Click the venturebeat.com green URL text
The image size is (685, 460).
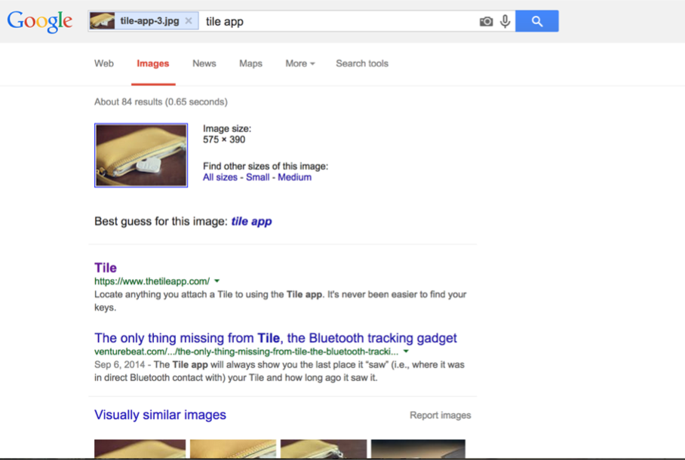[x=247, y=351]
